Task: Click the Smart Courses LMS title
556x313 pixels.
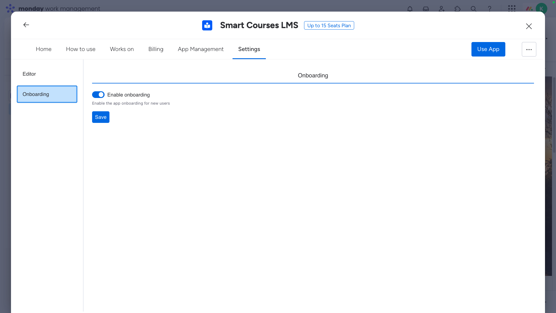Action: 259,25
